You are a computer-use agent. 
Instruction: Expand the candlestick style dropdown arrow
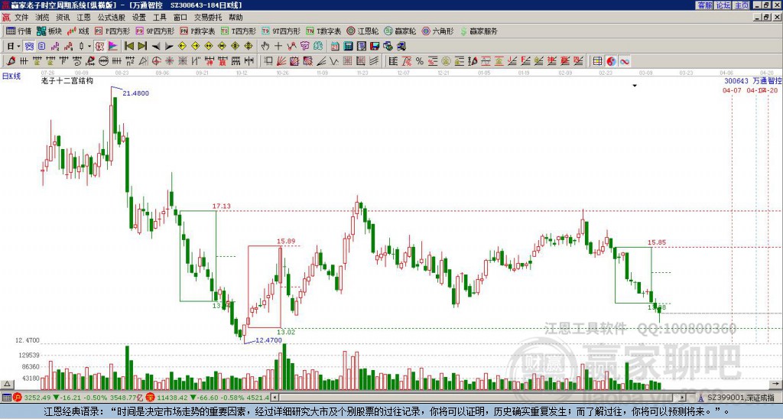click(x=89, y=47)
